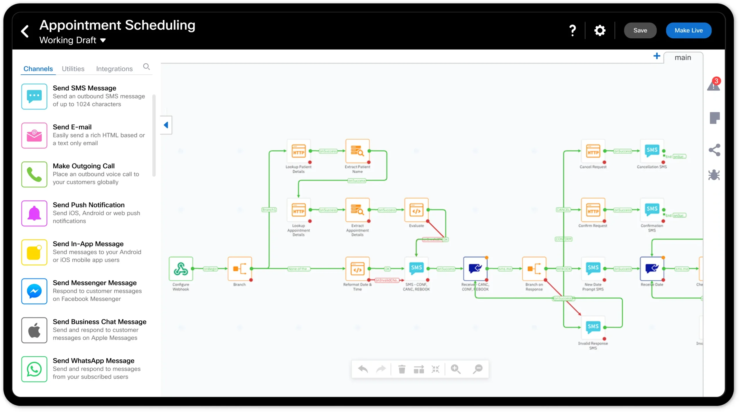Click the trash delete icon in toolbar
Viewport: 744px width, 416px height.
(x=402, y=369)
